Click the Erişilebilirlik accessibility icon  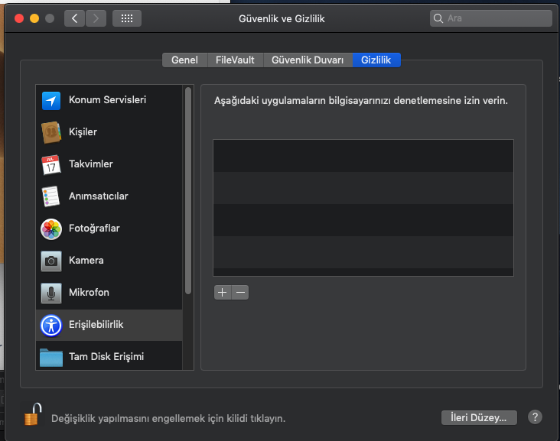click(x=51, y=325)
